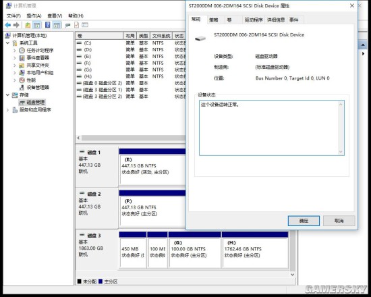Click the volume list scroll-left arrow

pos(78,138)
